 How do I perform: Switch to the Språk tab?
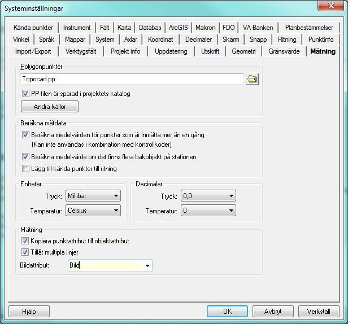[46, 40]
